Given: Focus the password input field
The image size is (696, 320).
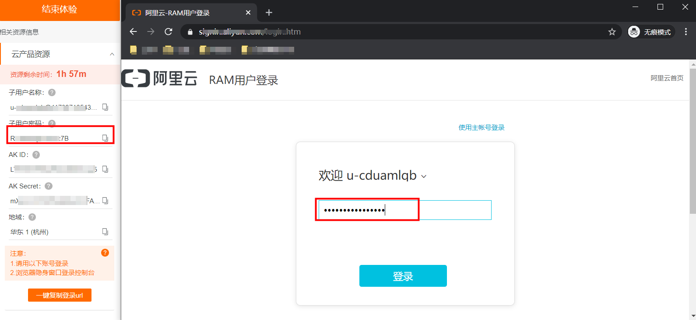Looking at the screenshot, I should pyautogui.click(x=405, y=210).
